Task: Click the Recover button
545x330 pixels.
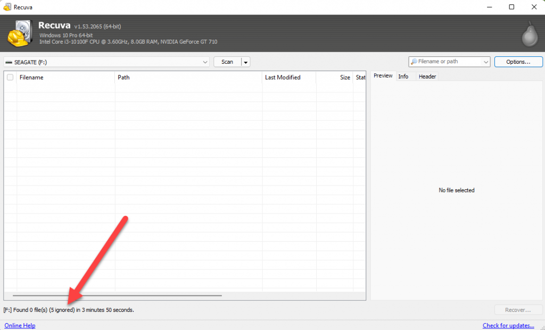Action: [518, 310]
